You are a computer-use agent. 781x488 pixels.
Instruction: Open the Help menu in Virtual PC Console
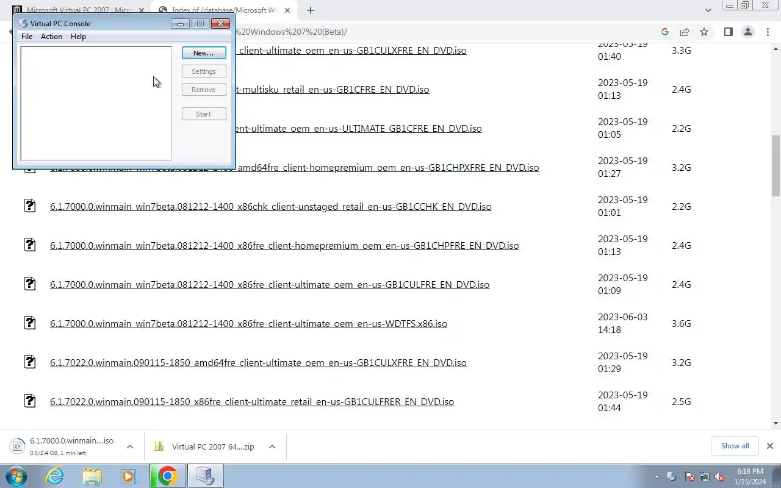tap(78, 37)
